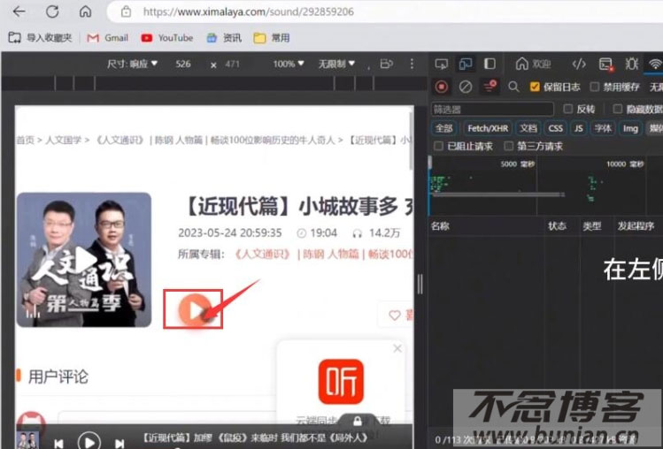Expand the 无限制 throttling dropdown in device toolbar
The image size is (663, 449).
click(336, 64)
